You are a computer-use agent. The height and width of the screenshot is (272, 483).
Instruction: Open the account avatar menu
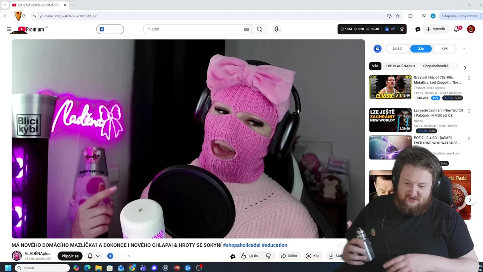click(471, 29)
